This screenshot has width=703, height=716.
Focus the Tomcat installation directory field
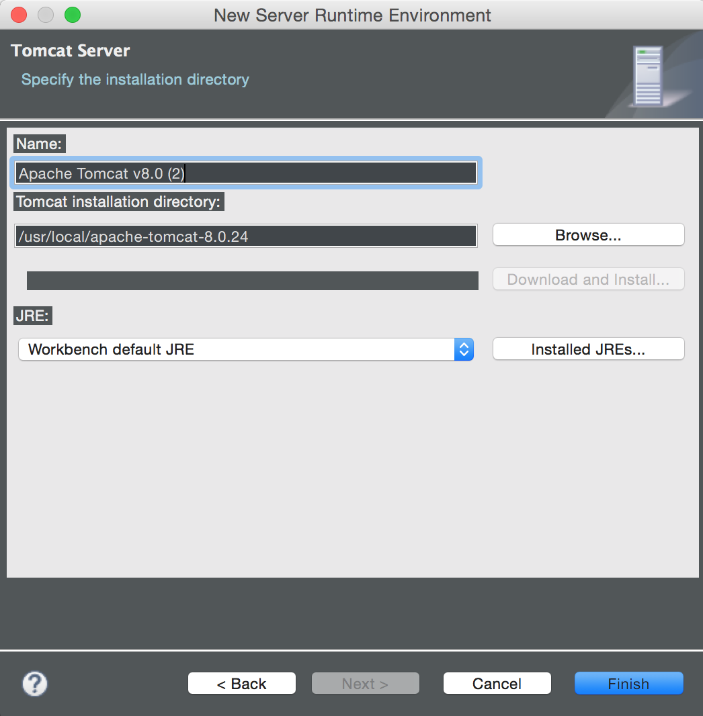tap(246, 236)
